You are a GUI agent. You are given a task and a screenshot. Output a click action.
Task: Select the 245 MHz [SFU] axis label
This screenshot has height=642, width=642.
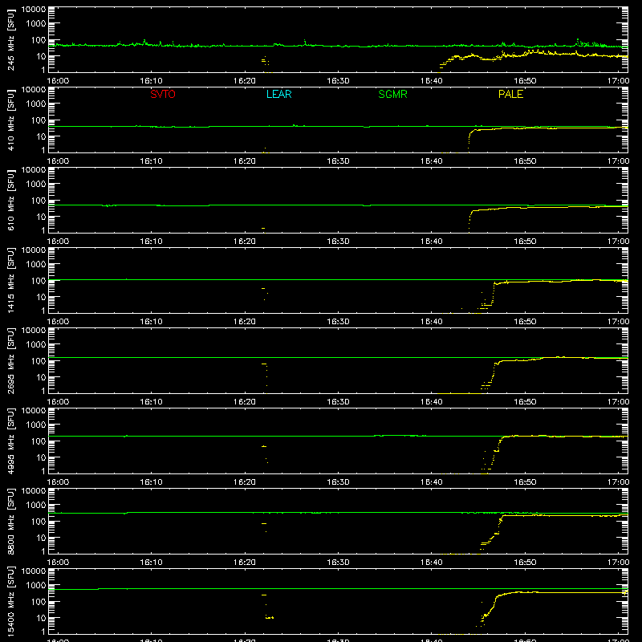(x=11, y=39)
